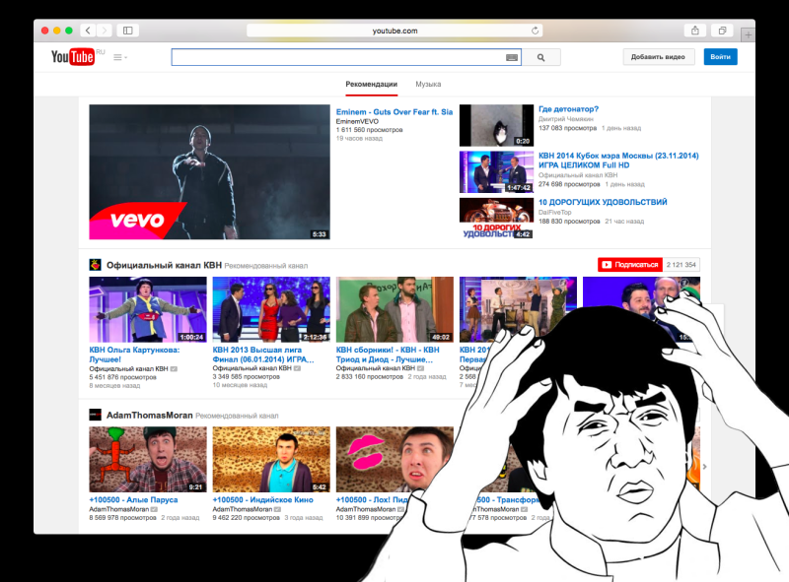Viewport: 789px width, 582px height.
Task: Click the Войти sign-in button
Action: coord(721,56)
